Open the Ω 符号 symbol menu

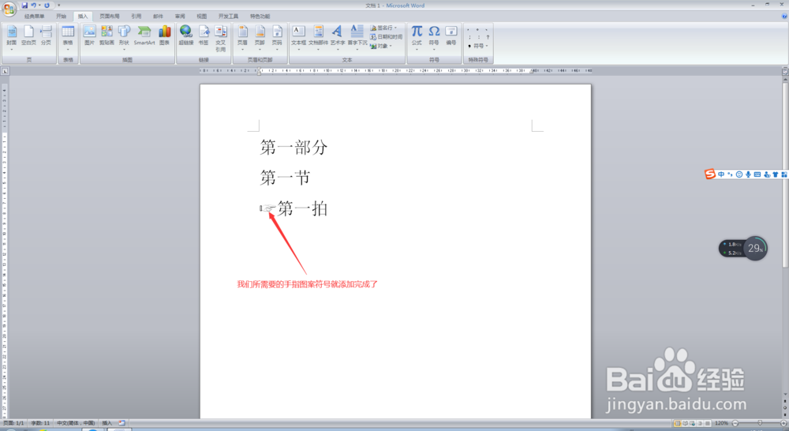point(434,38)
